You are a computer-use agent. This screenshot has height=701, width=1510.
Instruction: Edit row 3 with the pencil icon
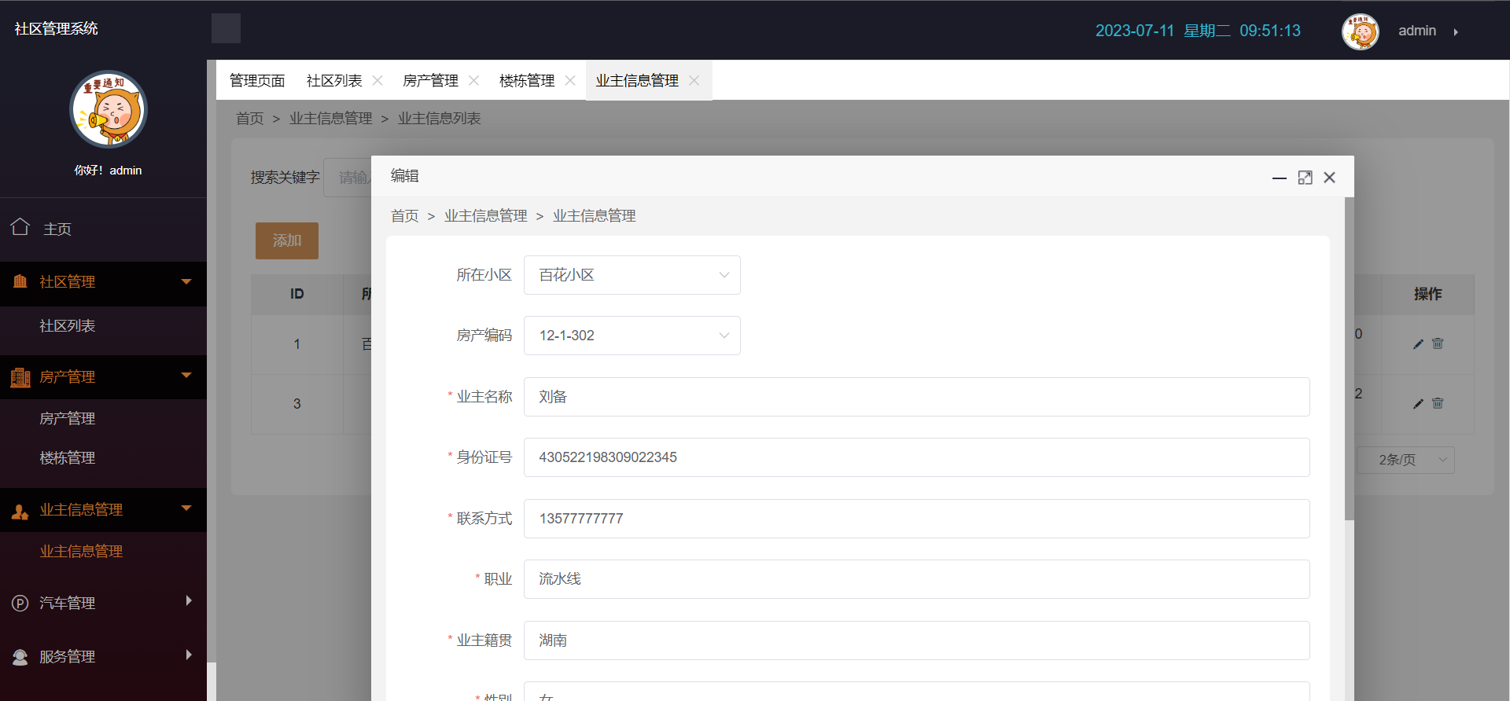pos(1418,404)
